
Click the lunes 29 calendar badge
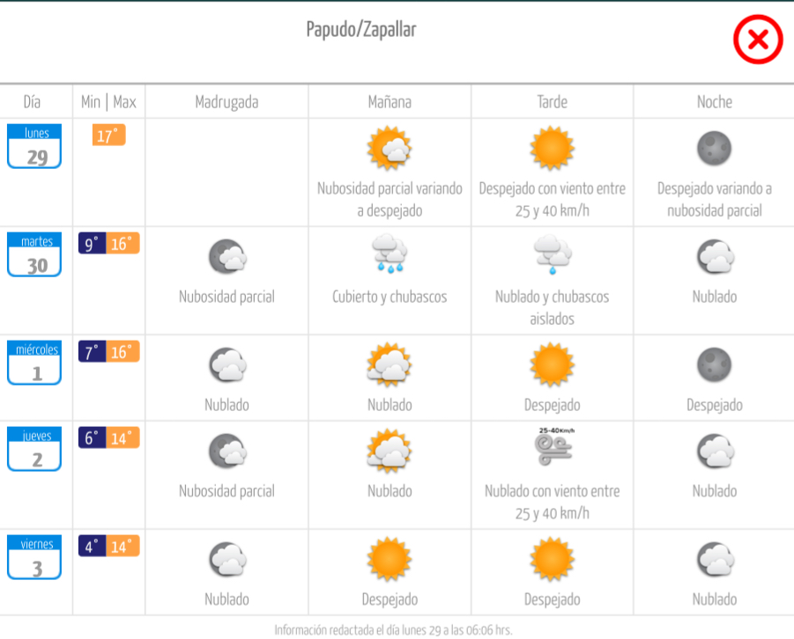pyautogui.click(x=34, y=146)
